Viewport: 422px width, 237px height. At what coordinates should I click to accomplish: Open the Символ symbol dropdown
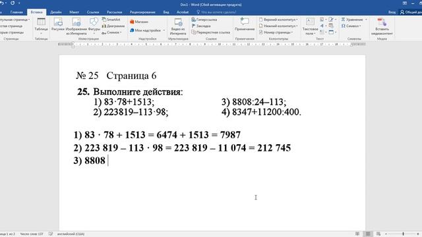(x=351, y=26)
